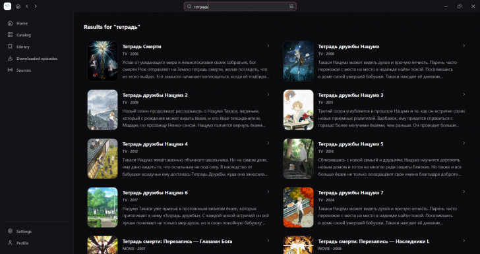Expand Тетрадь дружбы Нацумэ 2008 chevron
Image resolution: width=480 pixels, height=254 pixels.
click(x=464, y=46)
